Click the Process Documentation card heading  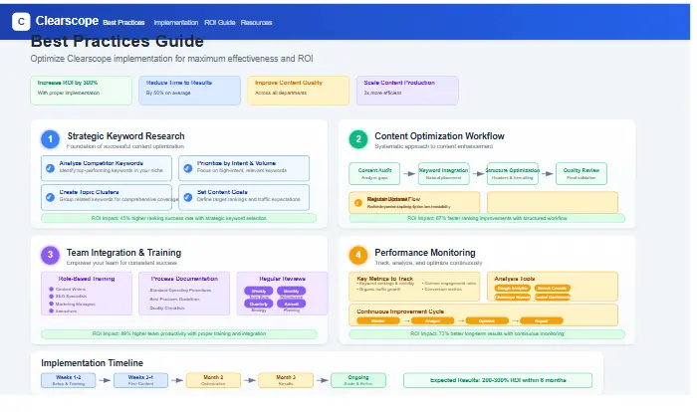[x=184, y=279]
